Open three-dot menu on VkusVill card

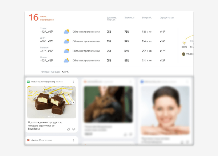pyautogui.click(x=73, y=82)
